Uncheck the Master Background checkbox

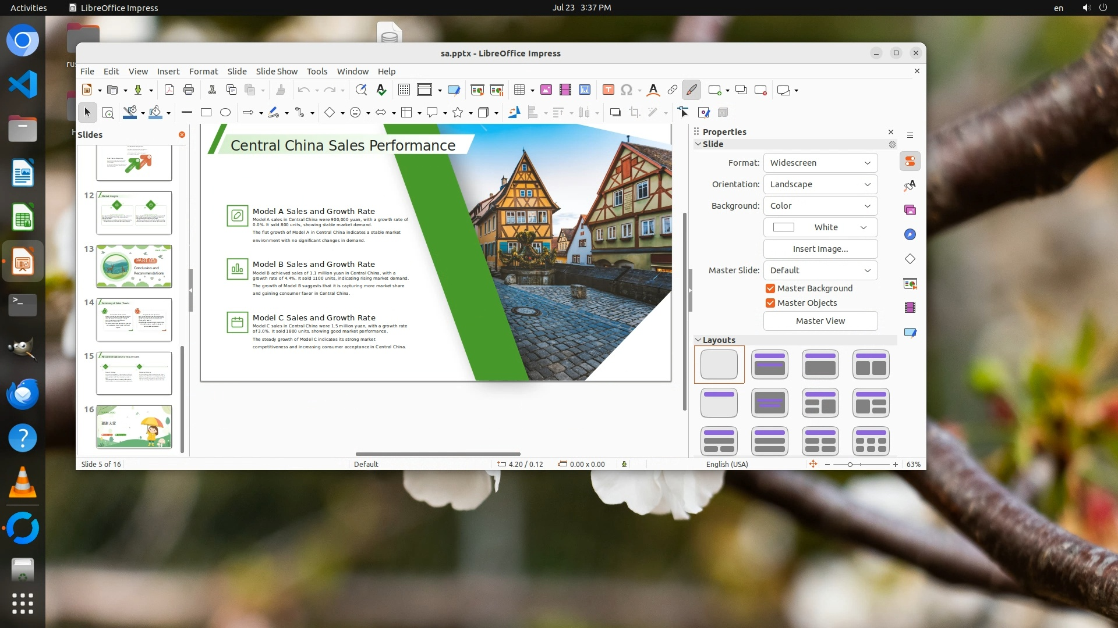pos(770,288)
